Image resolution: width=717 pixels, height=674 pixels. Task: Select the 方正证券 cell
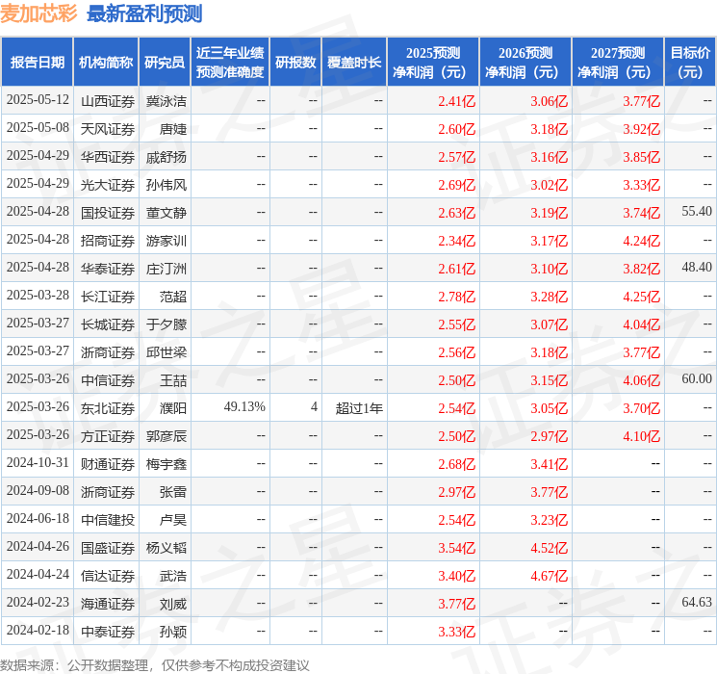point(108,436)
